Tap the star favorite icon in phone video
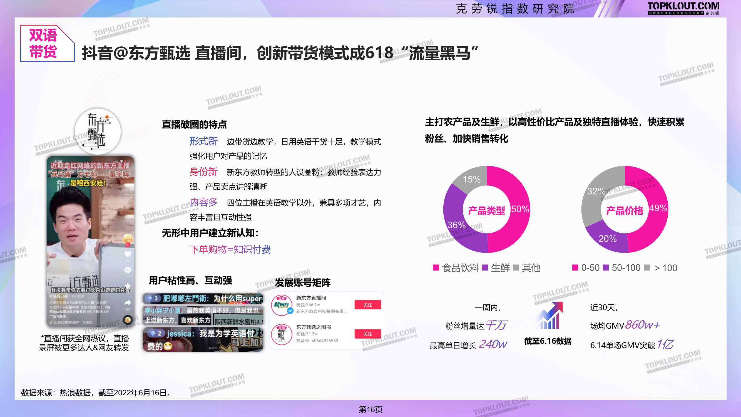 (x=128, y=286)
